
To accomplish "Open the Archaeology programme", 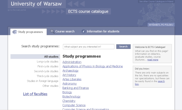I will click(x=70, y=71).
